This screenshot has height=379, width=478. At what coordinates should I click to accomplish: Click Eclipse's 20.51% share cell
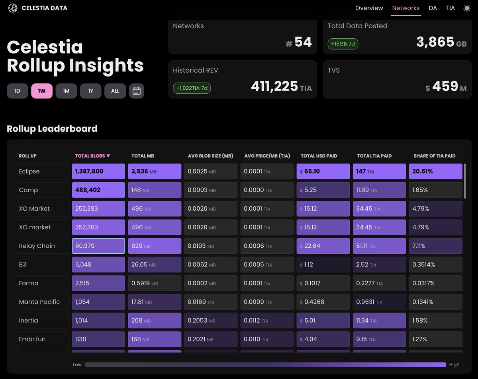click(436, 171)
